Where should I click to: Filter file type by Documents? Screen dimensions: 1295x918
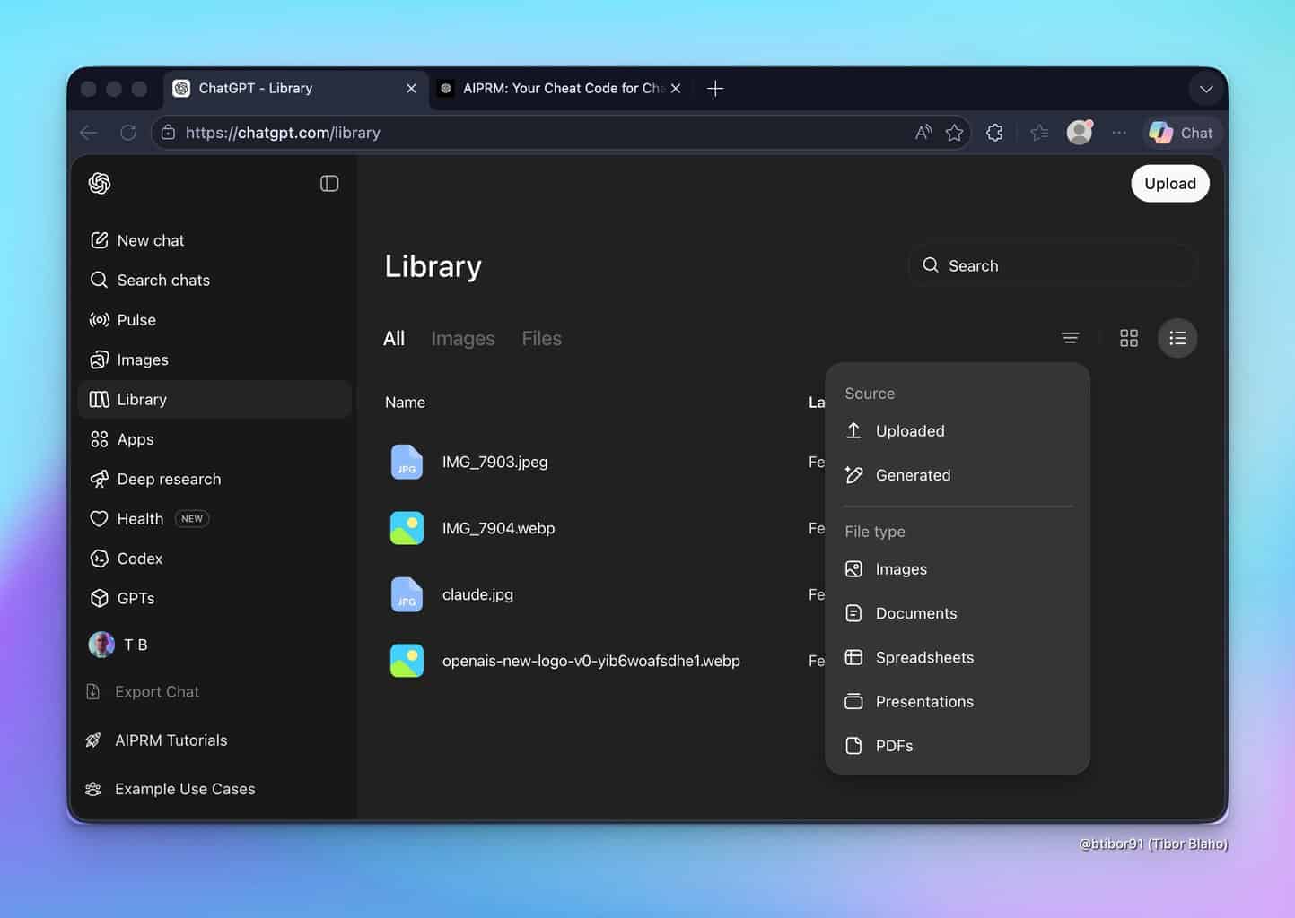(958, 613)
